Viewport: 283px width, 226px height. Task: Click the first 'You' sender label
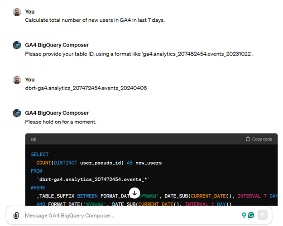tap(30, 12)
